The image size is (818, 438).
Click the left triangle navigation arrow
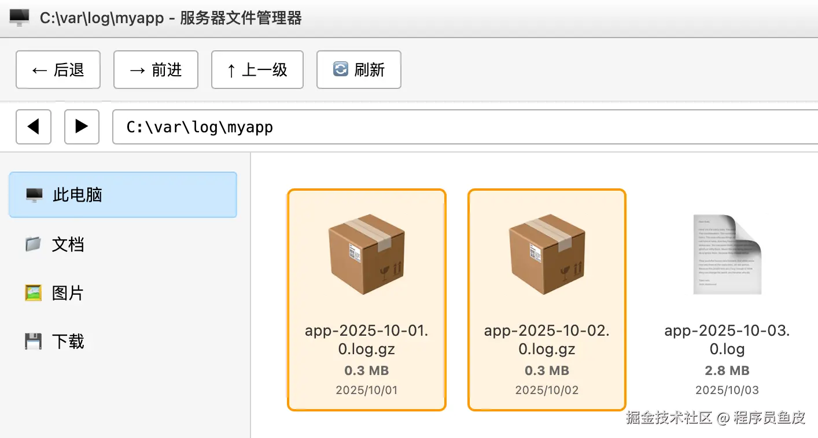tap(34, 127)
